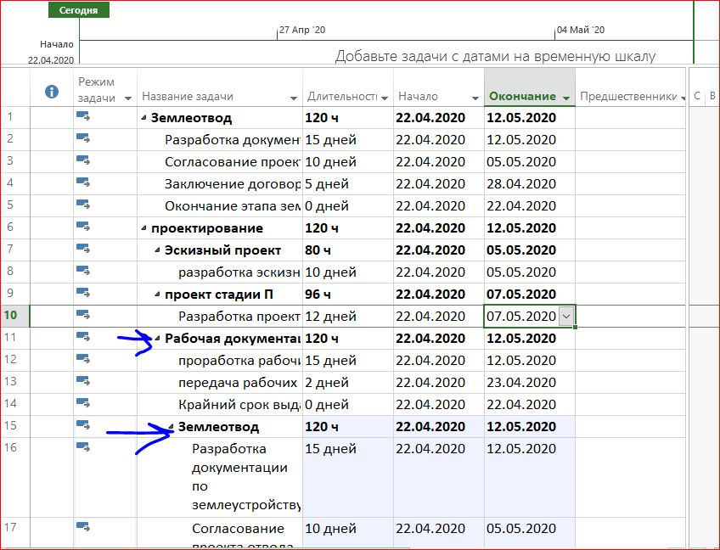Open the Длительность column filter dropdown

[385, 98]
